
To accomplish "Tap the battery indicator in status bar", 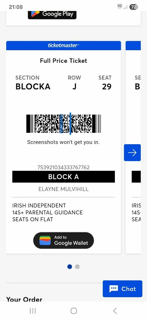I will pos(134,7).
